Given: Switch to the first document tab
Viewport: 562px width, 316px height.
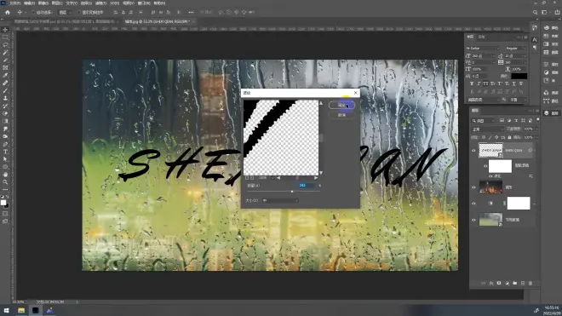Looking at the screenshot, I should [x=65, y=21].
